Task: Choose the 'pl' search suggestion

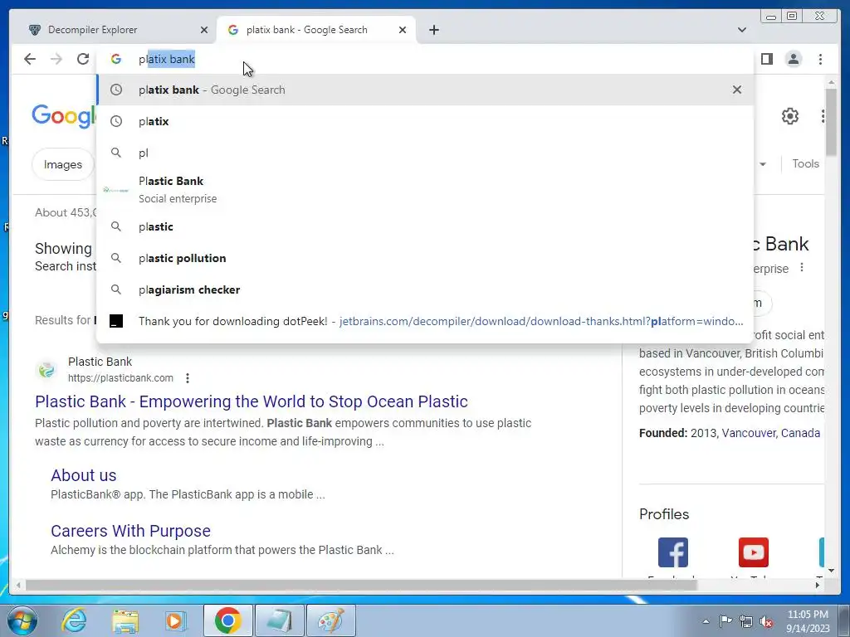Action: tap(424, 153)
